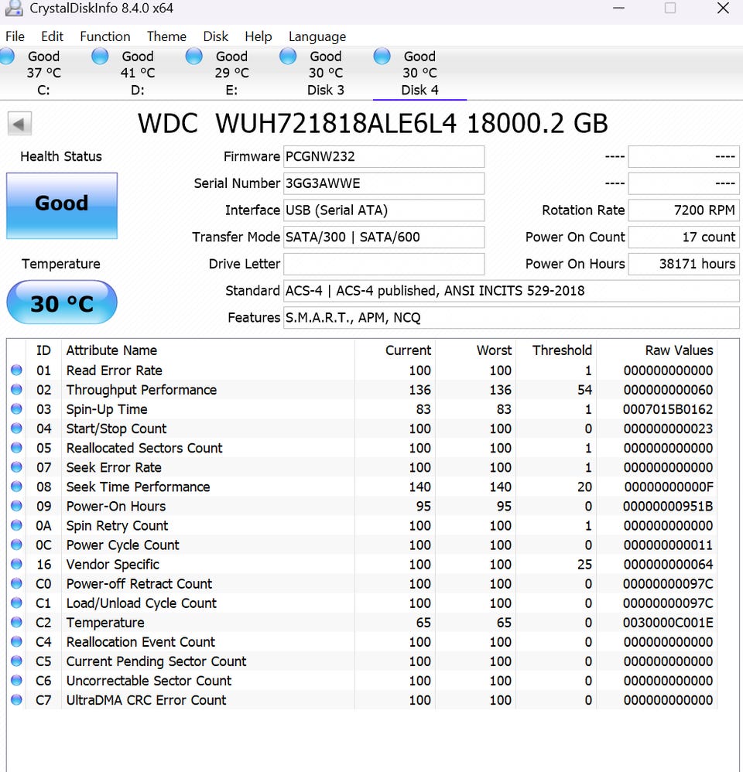Click status orb for Reallocation Event Count

[x=17, y=641]
